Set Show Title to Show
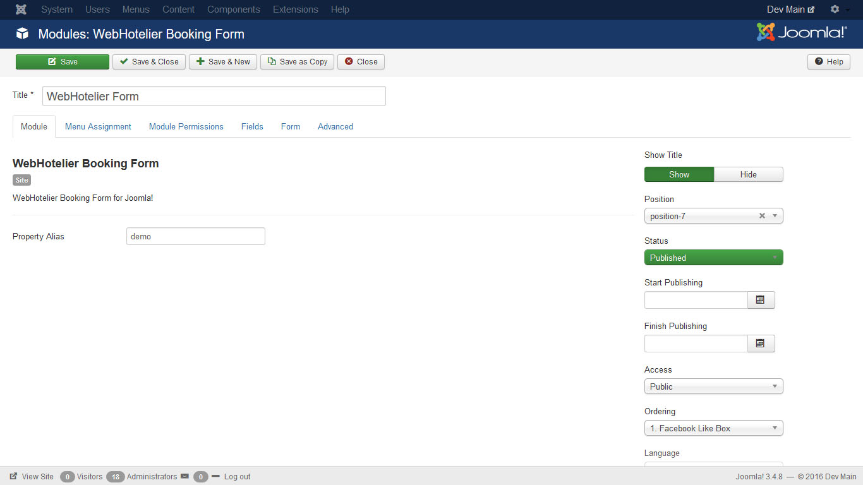Image resolution: width=863 pixels, height=485 pixels. [x=679, y=174]
